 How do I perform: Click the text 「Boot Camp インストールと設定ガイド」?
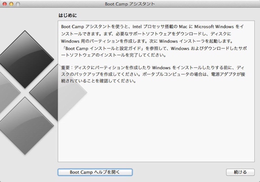click(103, 48)
